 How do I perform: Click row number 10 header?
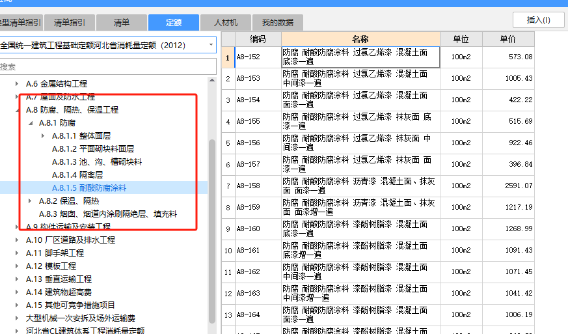point(228,251)
